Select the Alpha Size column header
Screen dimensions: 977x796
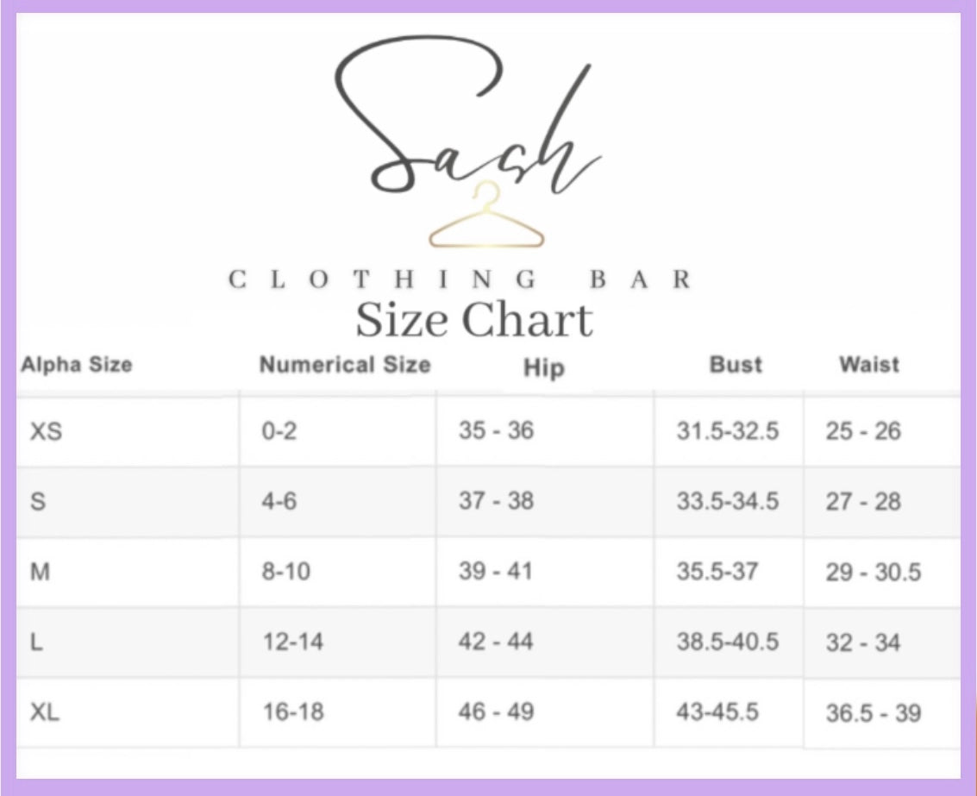[x=77, y=365]
